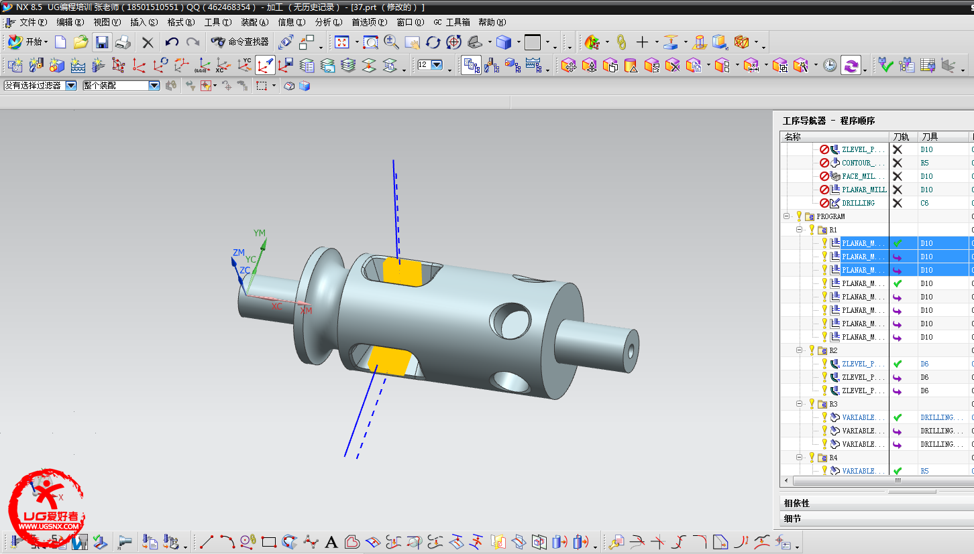Screen dimensions: 974x554
Task: Open the View (视图) menu
Action: point(107,22)
